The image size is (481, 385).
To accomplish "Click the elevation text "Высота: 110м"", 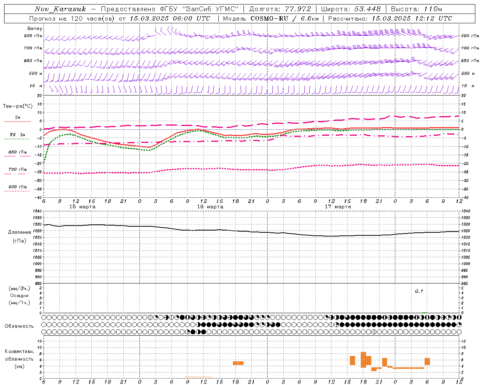I will (x=417, y=9).
